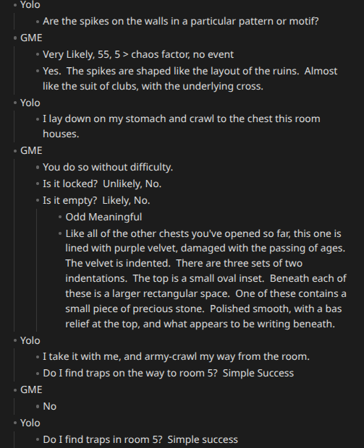Click the 'Yes. The spikes are shaped' paragraph
The image size is (364, 448).
(x=190, y=79)
